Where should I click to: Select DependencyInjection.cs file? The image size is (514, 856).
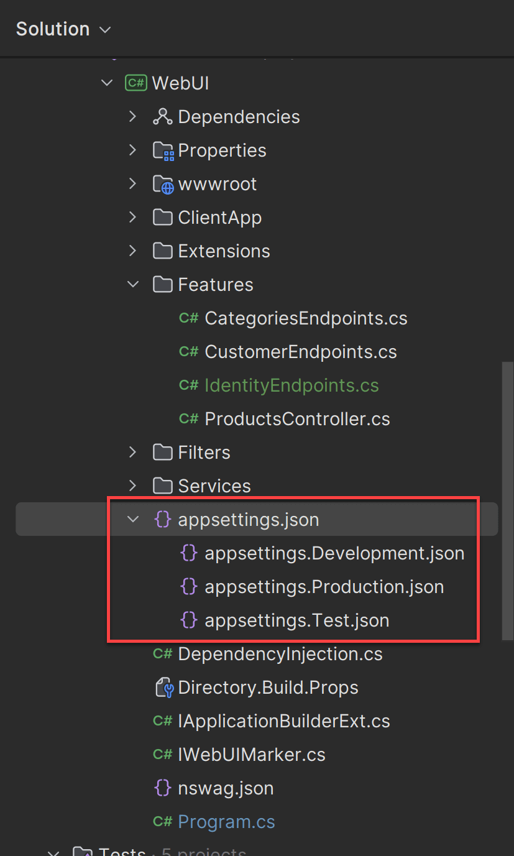tap(280, 654)
